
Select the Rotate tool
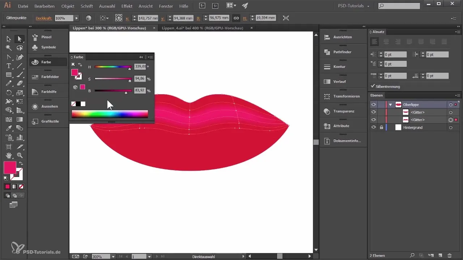pyautogui.click(x=9, y=92)
